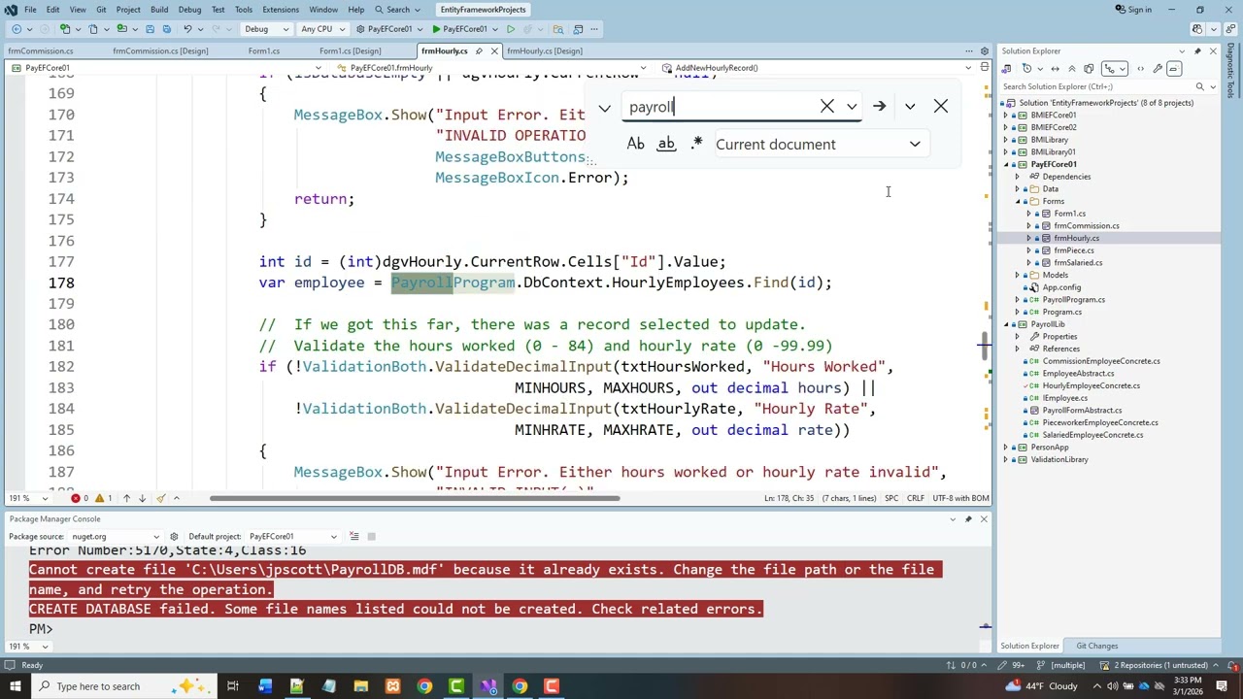The height and width of the screenshot is (699, 1243).
Task: Toggle Match case option in find panel
Action: 635,144
